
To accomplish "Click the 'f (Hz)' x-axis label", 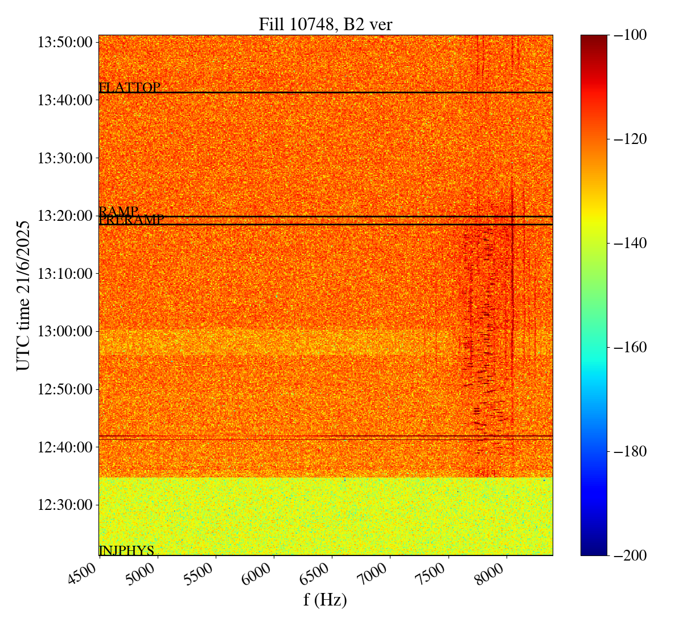I will click(325, 600).
